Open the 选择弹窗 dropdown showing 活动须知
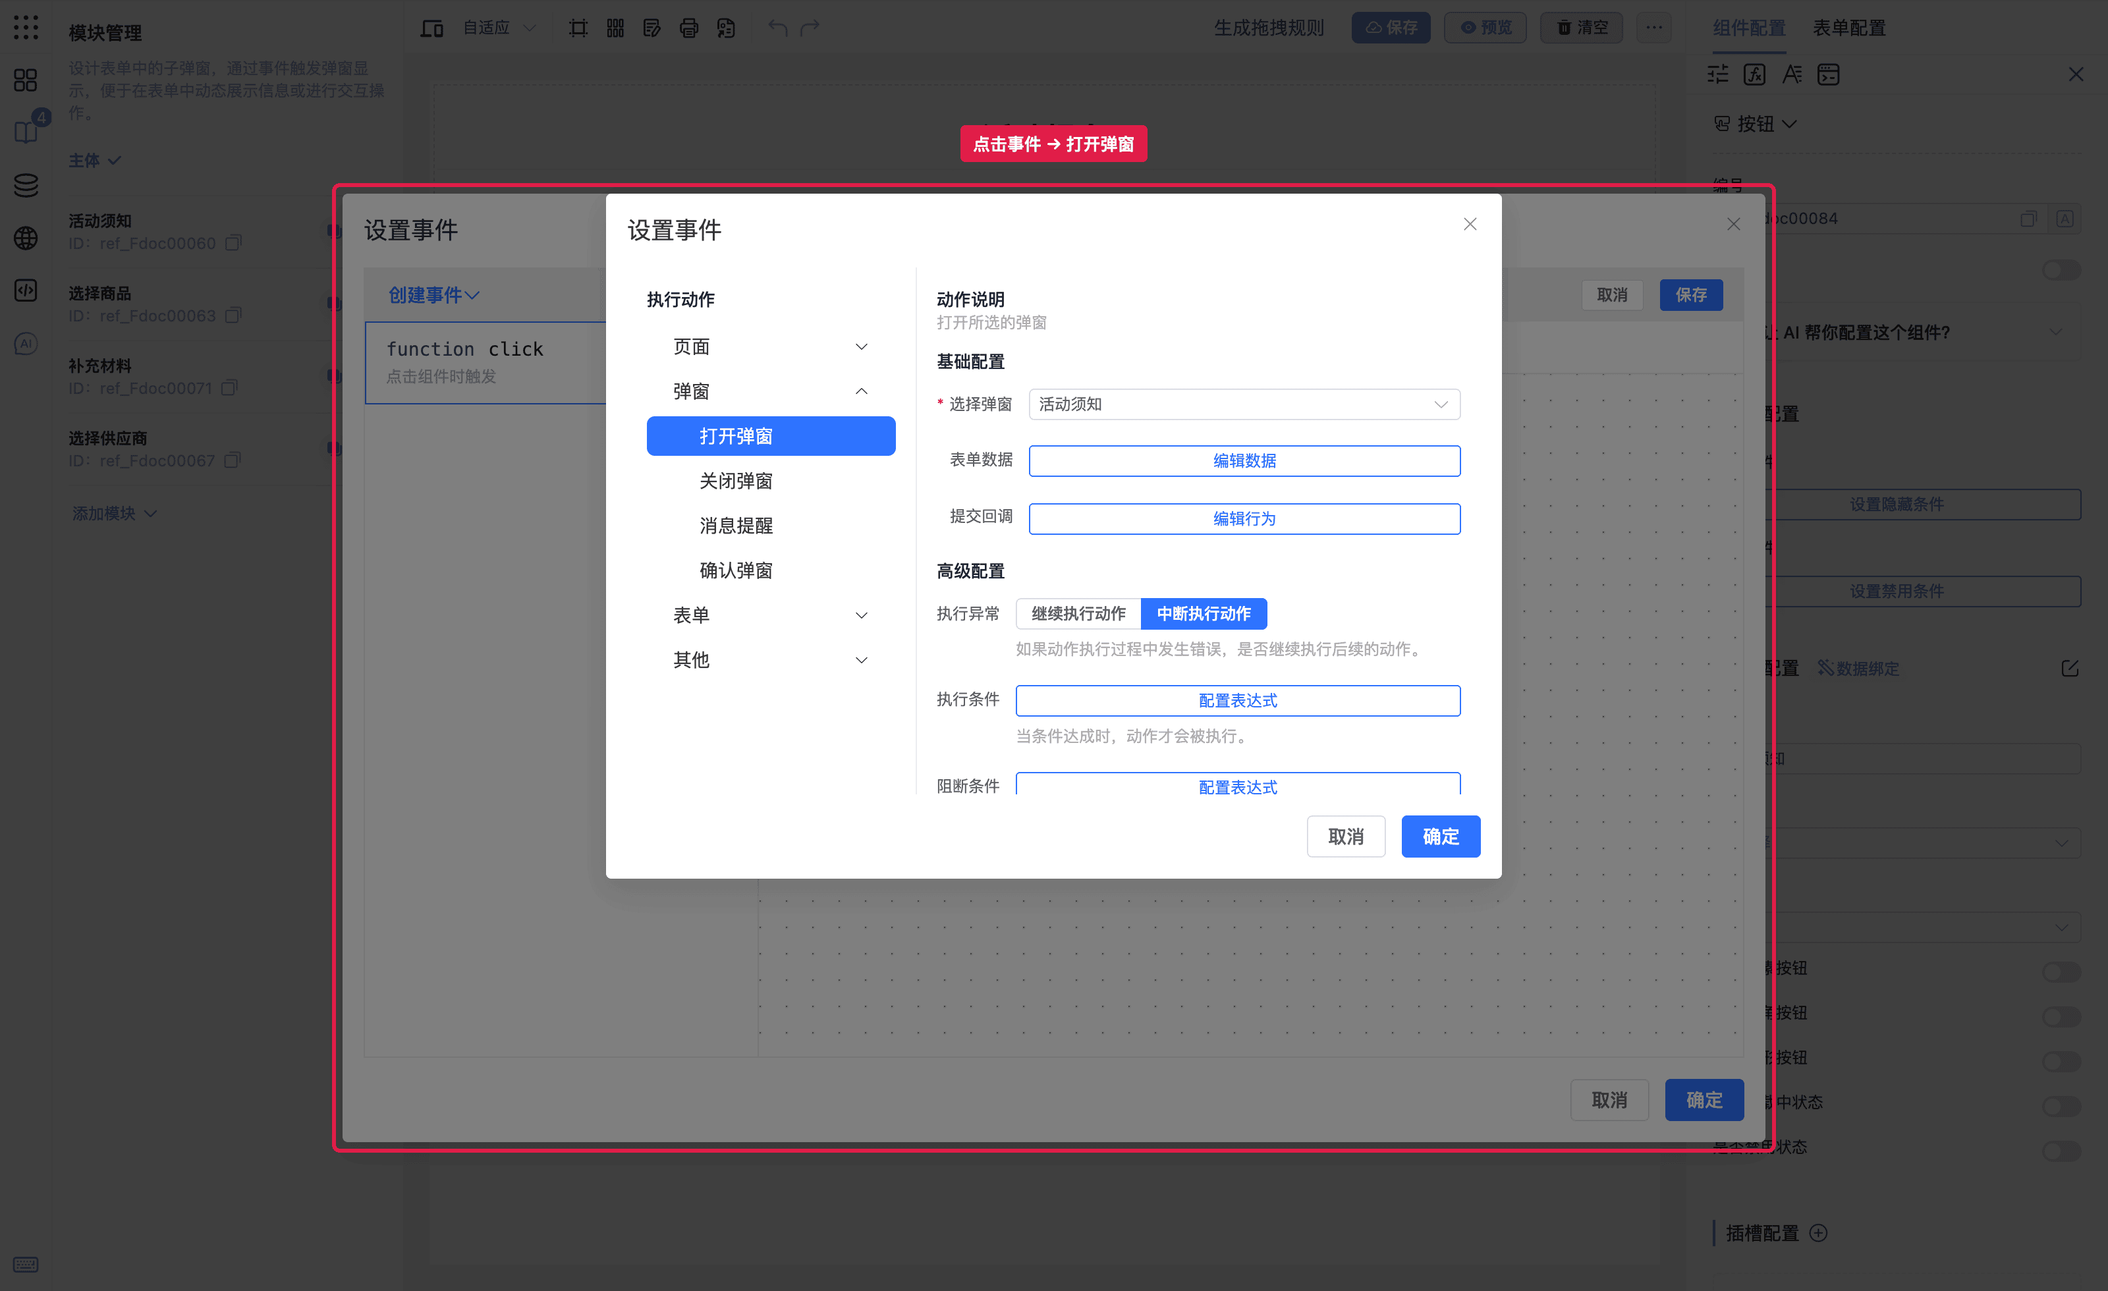The width and height of the screenshot is (2108, 1291). click(1244, 404)
